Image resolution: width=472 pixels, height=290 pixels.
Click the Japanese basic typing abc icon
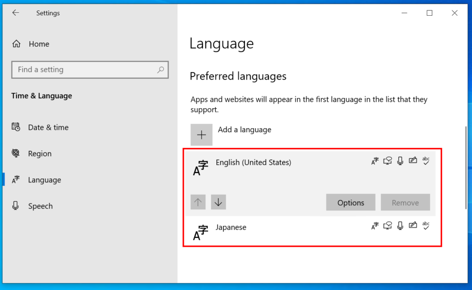tap(426, 226)
